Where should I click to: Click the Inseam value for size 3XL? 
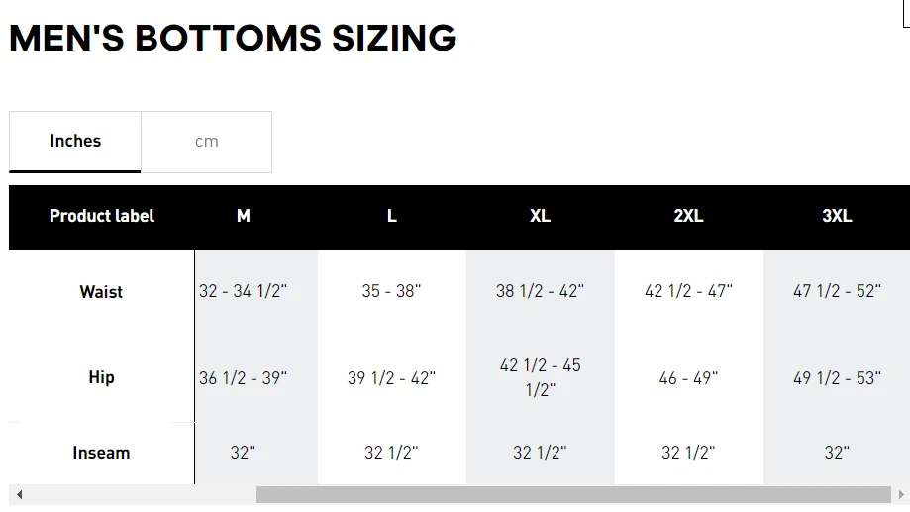pos(837,453)
